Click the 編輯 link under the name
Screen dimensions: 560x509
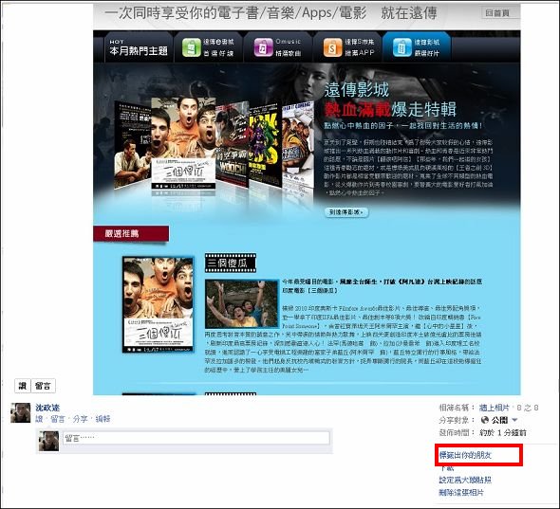click(x=103, y=419)
